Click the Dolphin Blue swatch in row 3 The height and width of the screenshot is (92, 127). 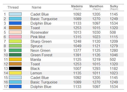point(15,23)
